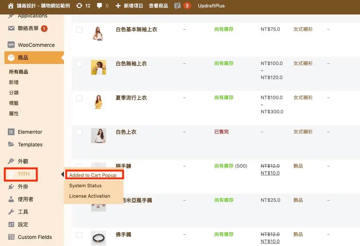The width and height of the screenshot is (360, 246).
Task: Click 女式襯衫 category in 白色基本無袖上衣 row
Action: pos(303,29)
